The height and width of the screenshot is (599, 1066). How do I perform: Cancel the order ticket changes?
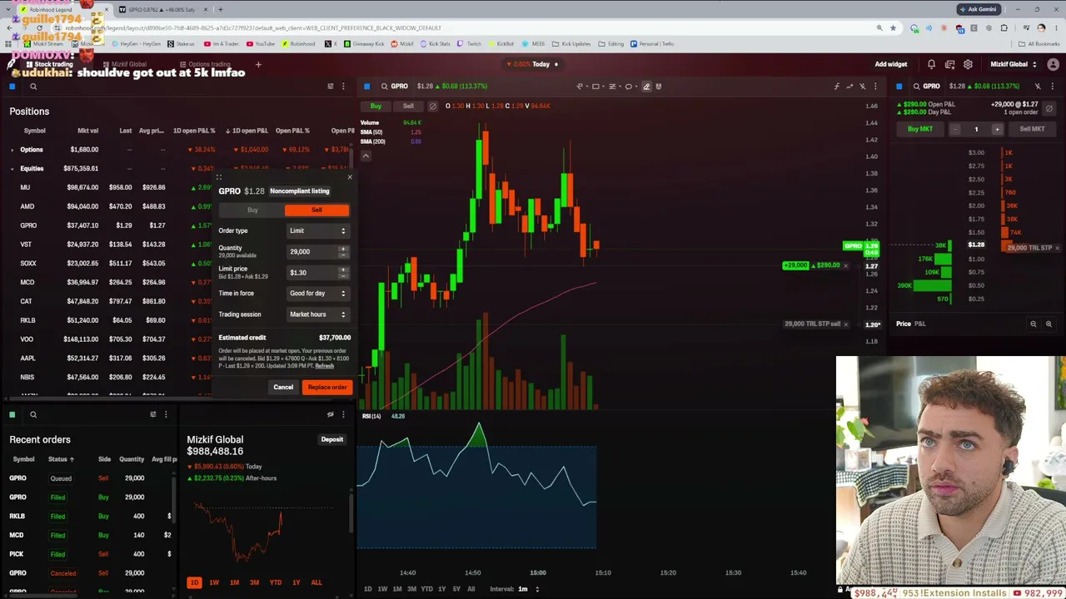point(283,387)
